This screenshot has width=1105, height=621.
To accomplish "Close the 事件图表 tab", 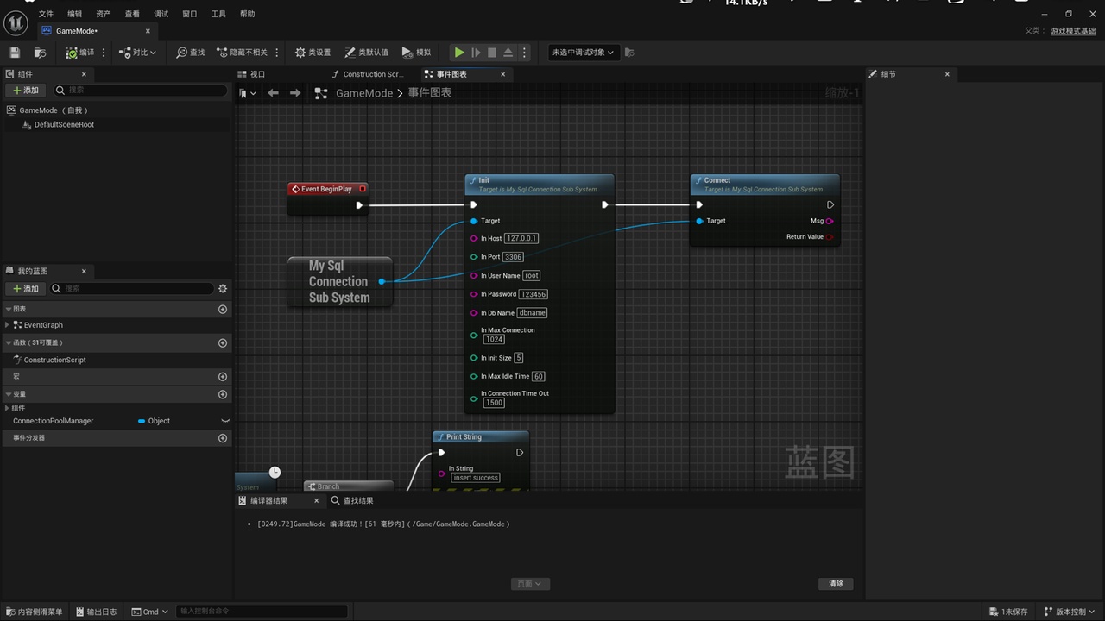I will click(x=503, y=74).
